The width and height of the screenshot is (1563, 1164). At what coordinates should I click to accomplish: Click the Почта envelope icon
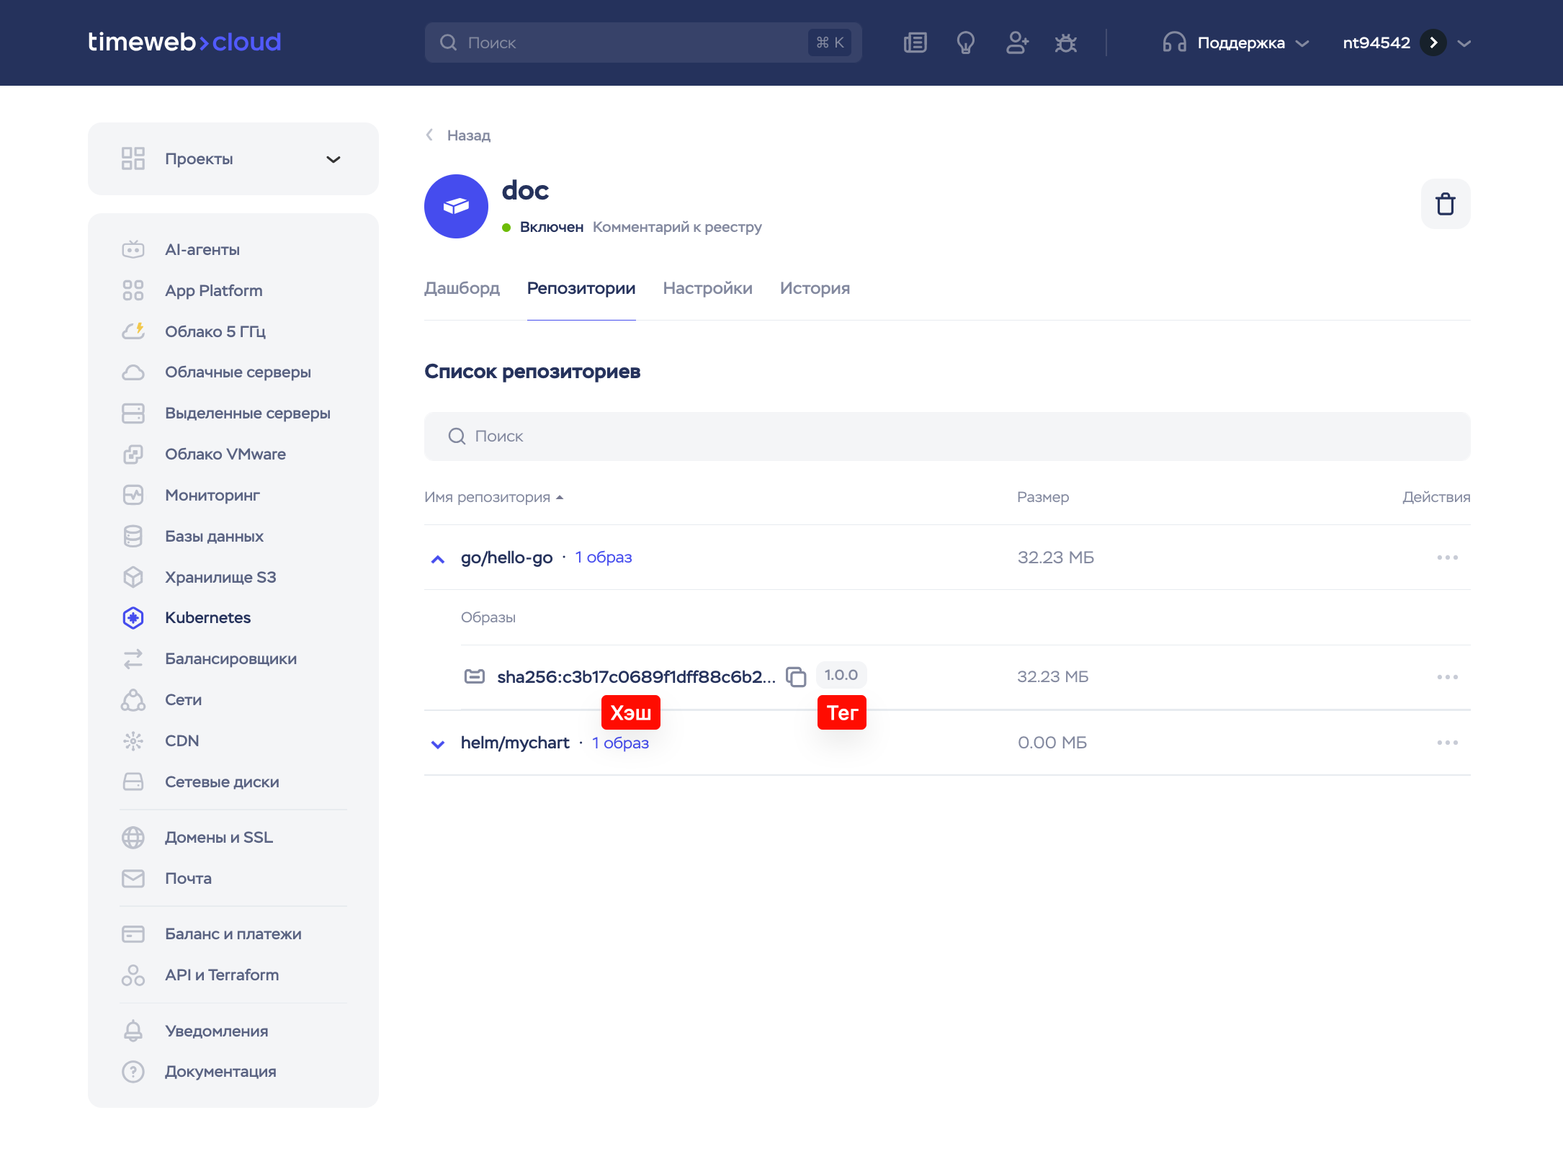(133, 879)
